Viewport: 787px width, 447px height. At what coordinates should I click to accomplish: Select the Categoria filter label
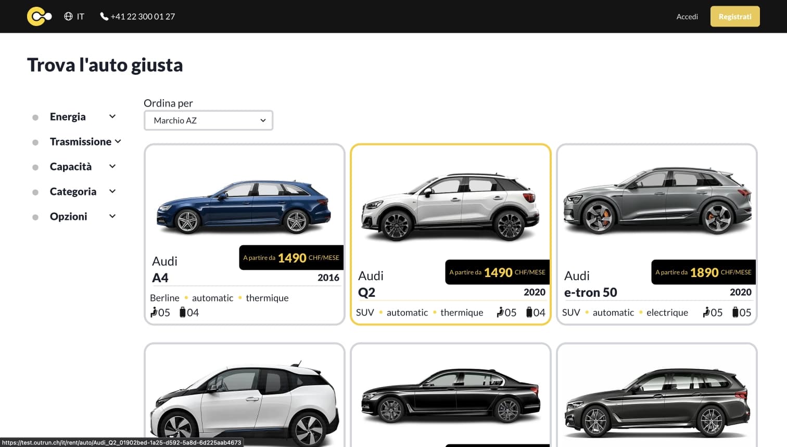pyautogui.click(x=73, y=192)
